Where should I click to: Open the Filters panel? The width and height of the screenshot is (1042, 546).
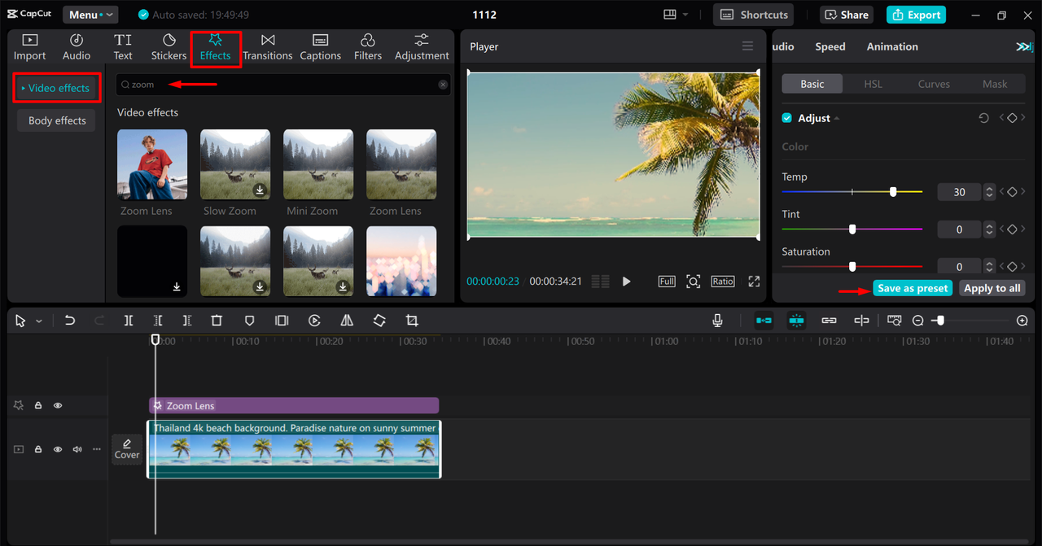pyautogui.click(x=367, y=47)
